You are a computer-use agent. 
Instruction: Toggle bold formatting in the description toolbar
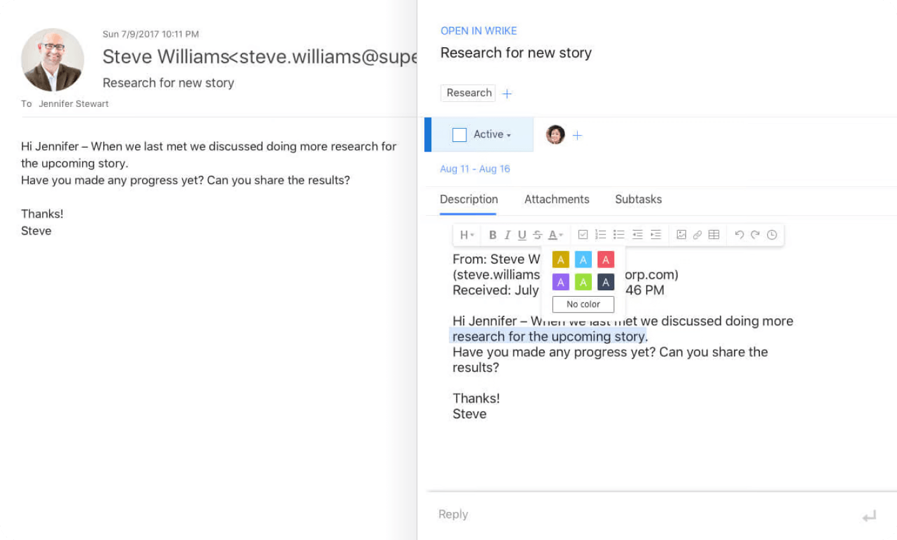coord(492,235)
